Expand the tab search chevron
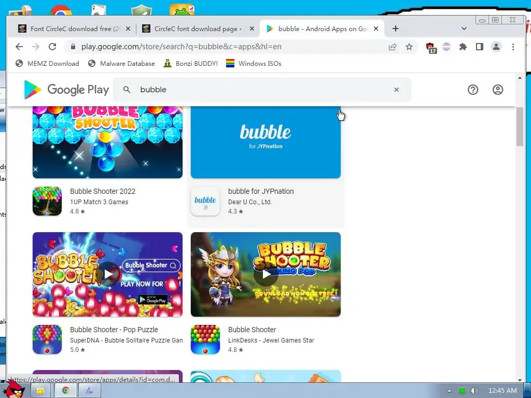 464,29
